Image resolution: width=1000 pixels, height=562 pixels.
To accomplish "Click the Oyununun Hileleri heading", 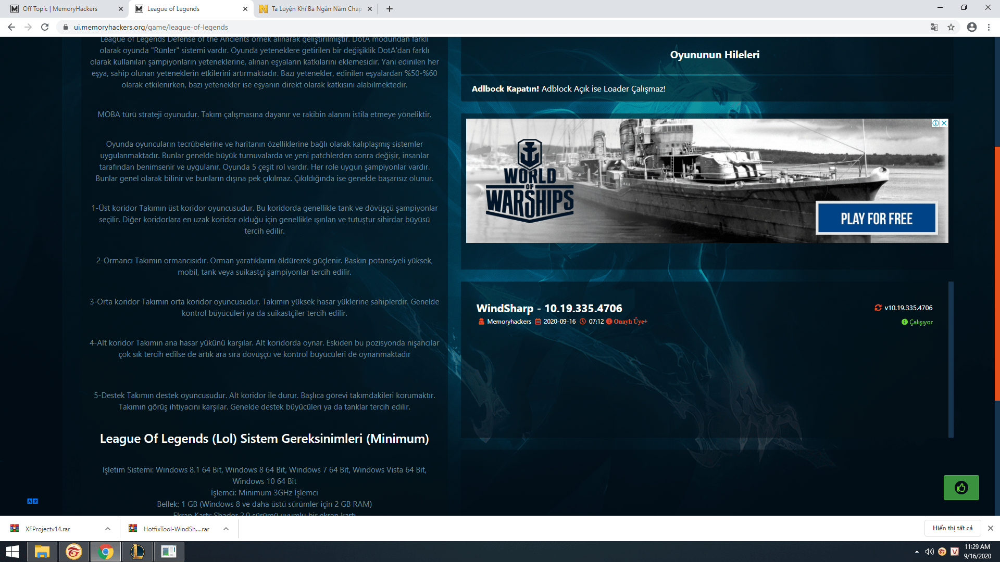I will [x=715, y=55].
